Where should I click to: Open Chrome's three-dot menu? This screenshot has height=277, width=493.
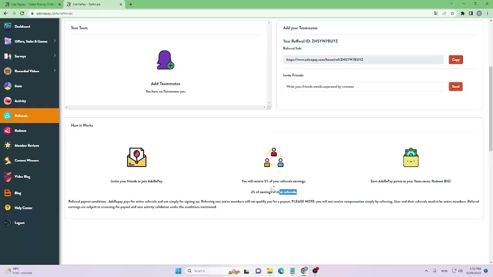(x=487, y=13)
